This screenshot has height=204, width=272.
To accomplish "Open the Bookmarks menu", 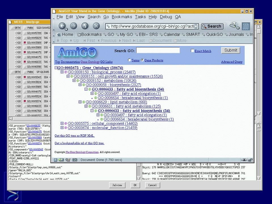I will click(122, 17).
